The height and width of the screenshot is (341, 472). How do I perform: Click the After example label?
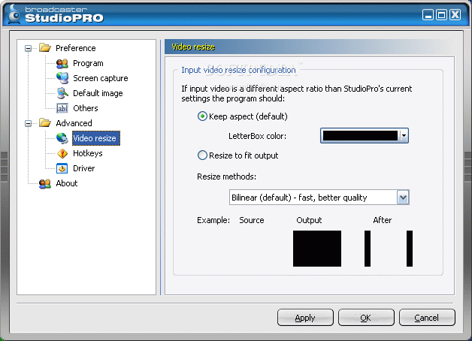pyautogui.click(x=383, y=220)
